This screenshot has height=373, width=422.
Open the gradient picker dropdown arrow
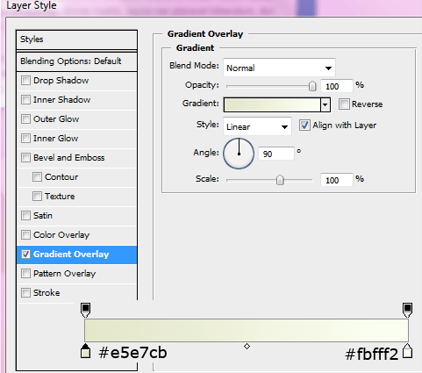tap(325, 104)
